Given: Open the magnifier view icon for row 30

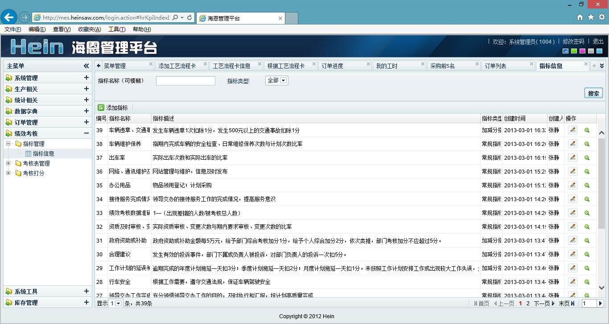Looking at the screenshot, I should (587, 255).
